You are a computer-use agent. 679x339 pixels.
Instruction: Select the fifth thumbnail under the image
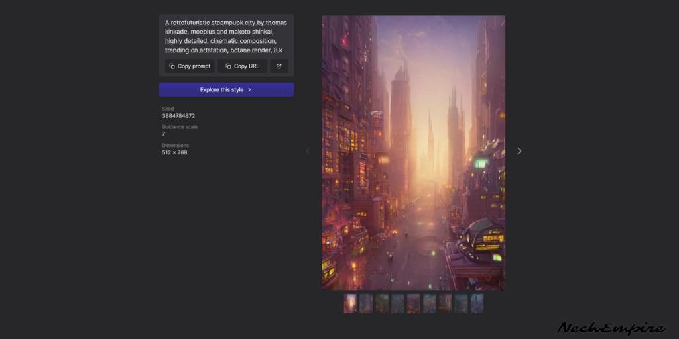click(x=414, y=303)
